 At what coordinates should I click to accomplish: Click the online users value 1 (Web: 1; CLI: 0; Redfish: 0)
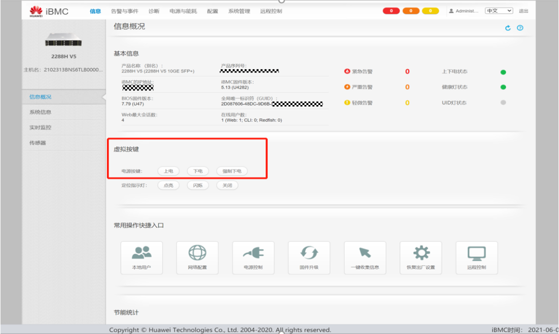[x=252, y=120]
